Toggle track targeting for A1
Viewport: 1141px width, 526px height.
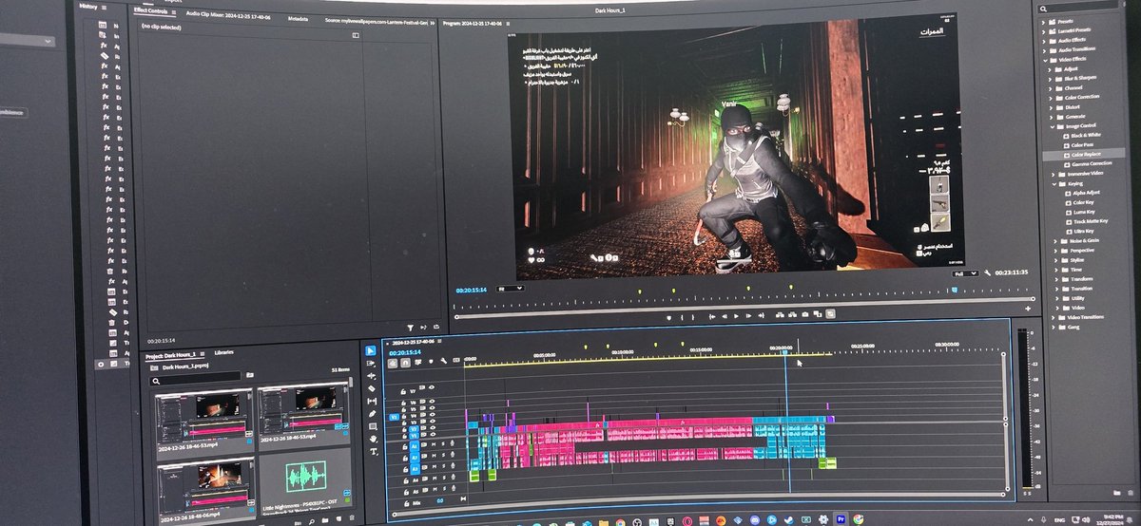pyautogui.click(x=414, y=446)
